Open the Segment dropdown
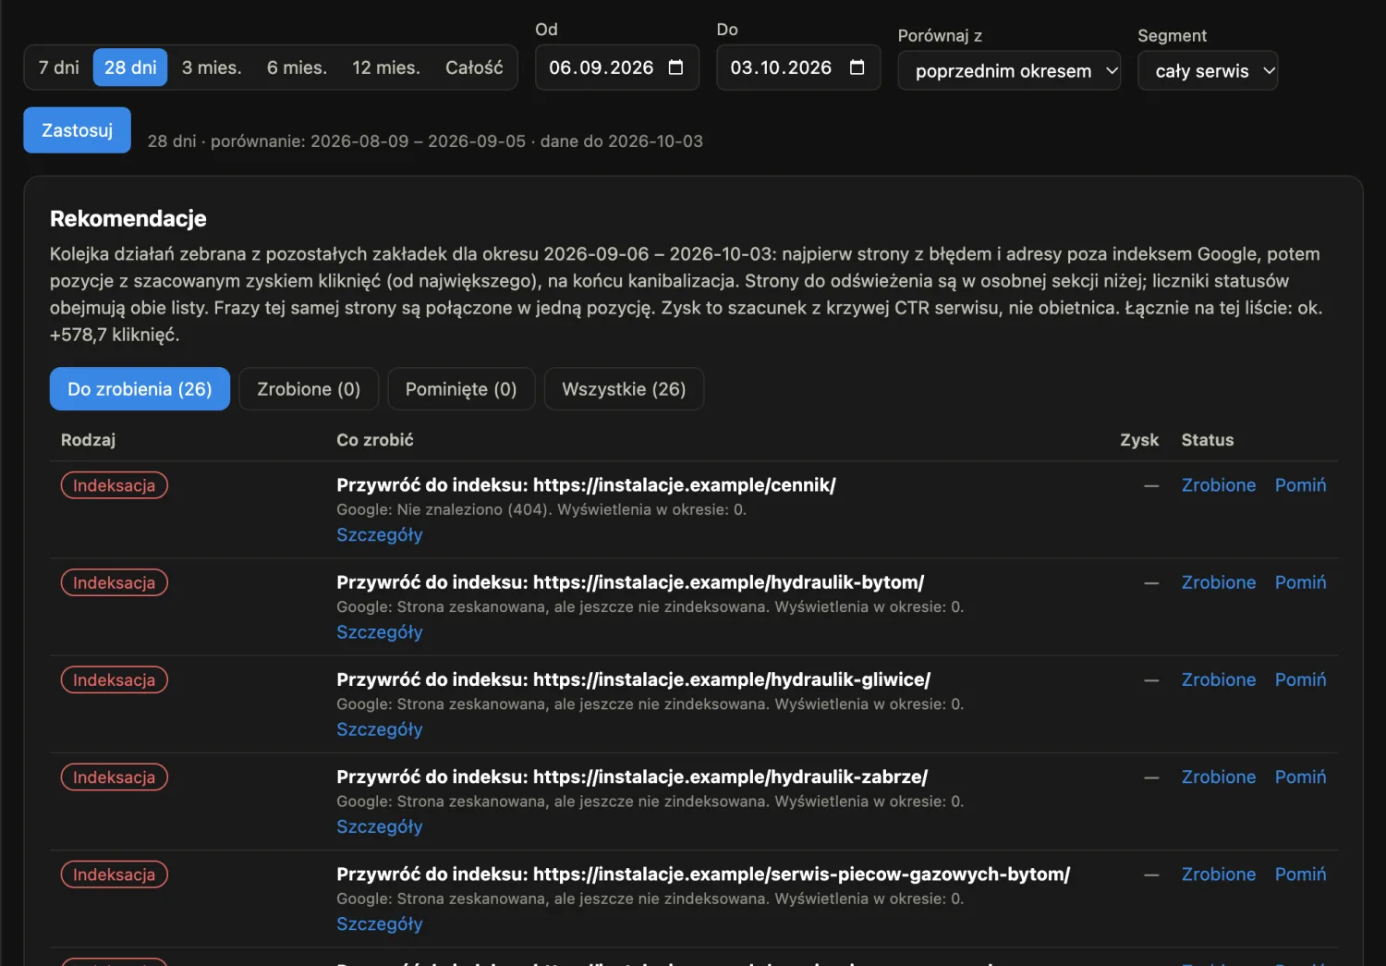The width and height of the screenshot is (1386, 966). coord(1208,70)
